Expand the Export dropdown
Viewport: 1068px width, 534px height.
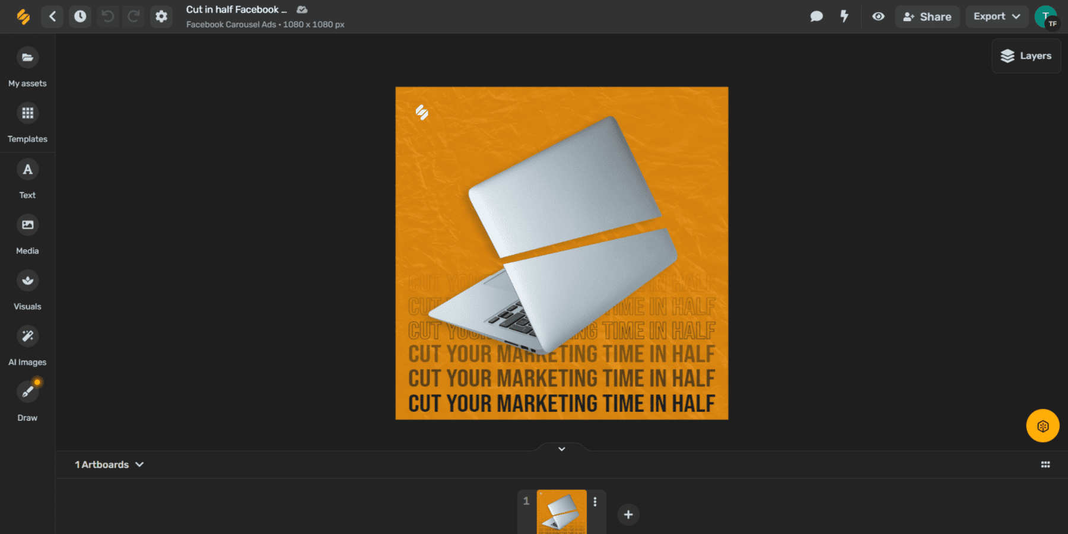click(996, 16)
